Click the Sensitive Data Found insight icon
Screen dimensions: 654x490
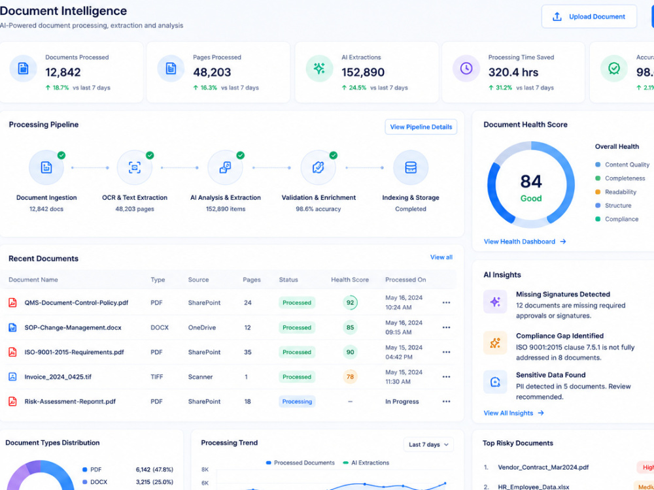click(x=495, y=382)
